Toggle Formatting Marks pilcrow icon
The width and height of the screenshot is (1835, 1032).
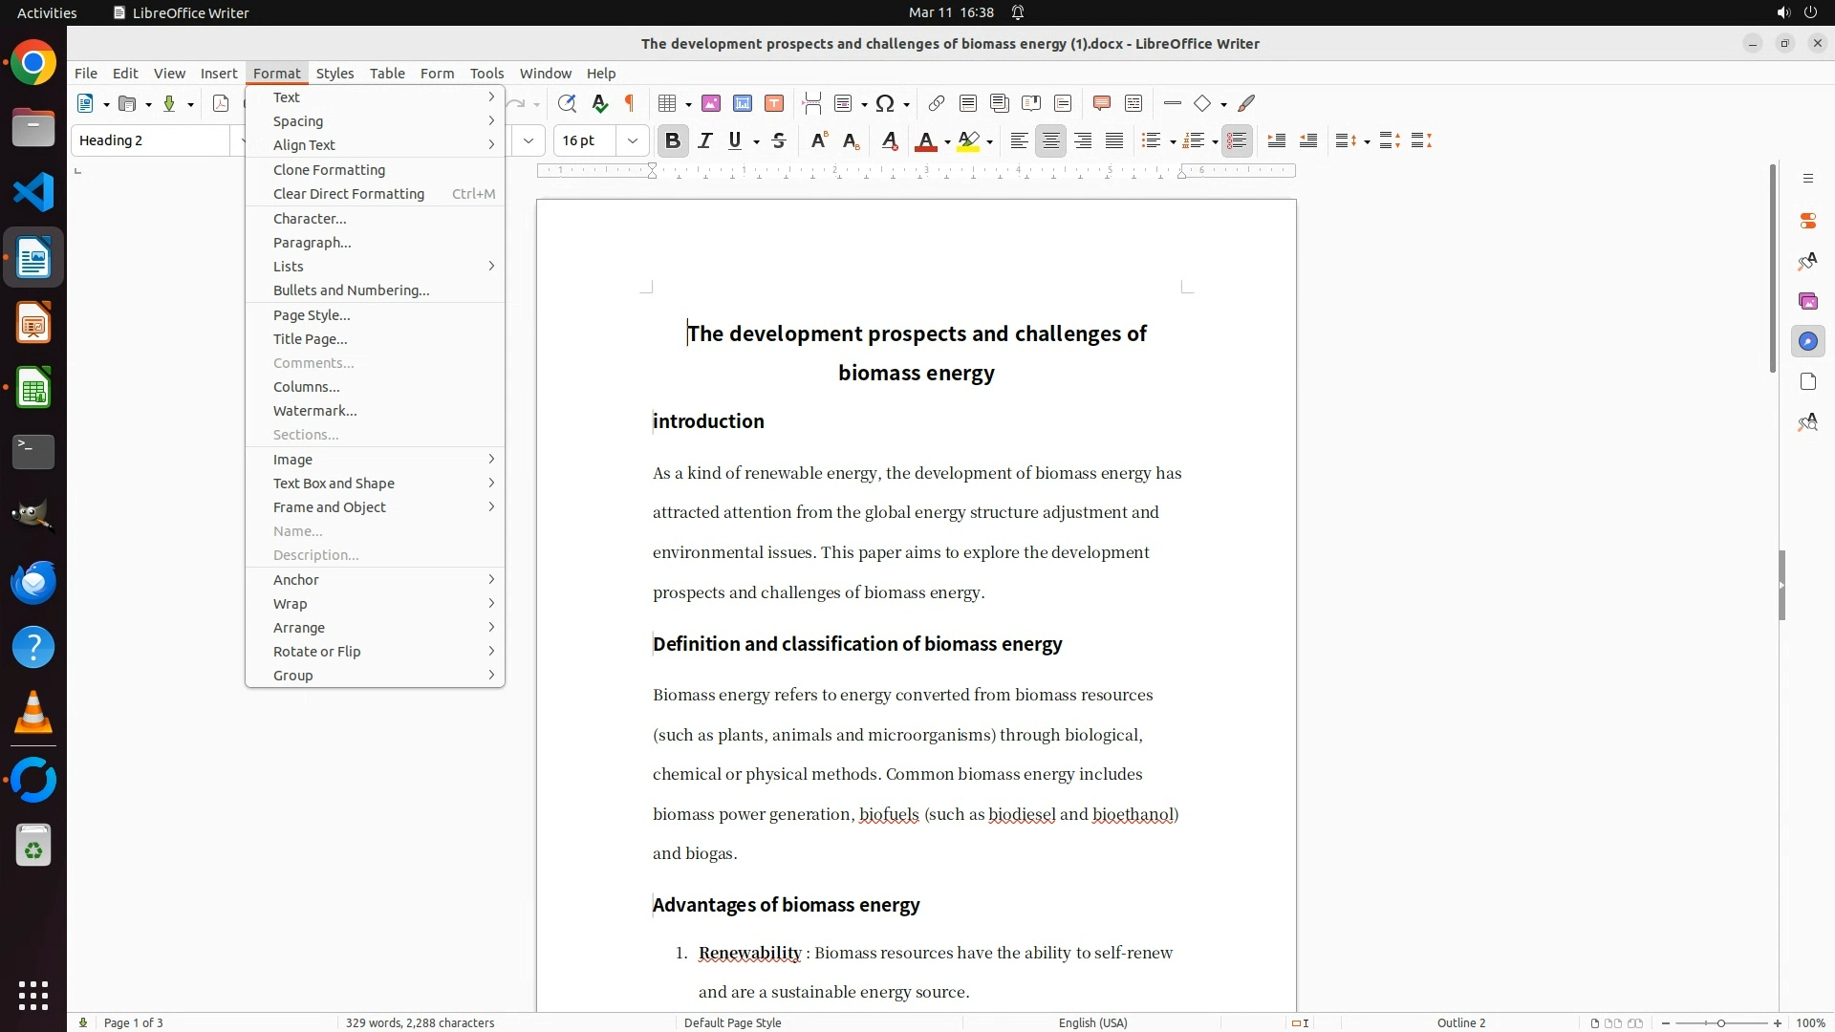(x=630, y=103)
